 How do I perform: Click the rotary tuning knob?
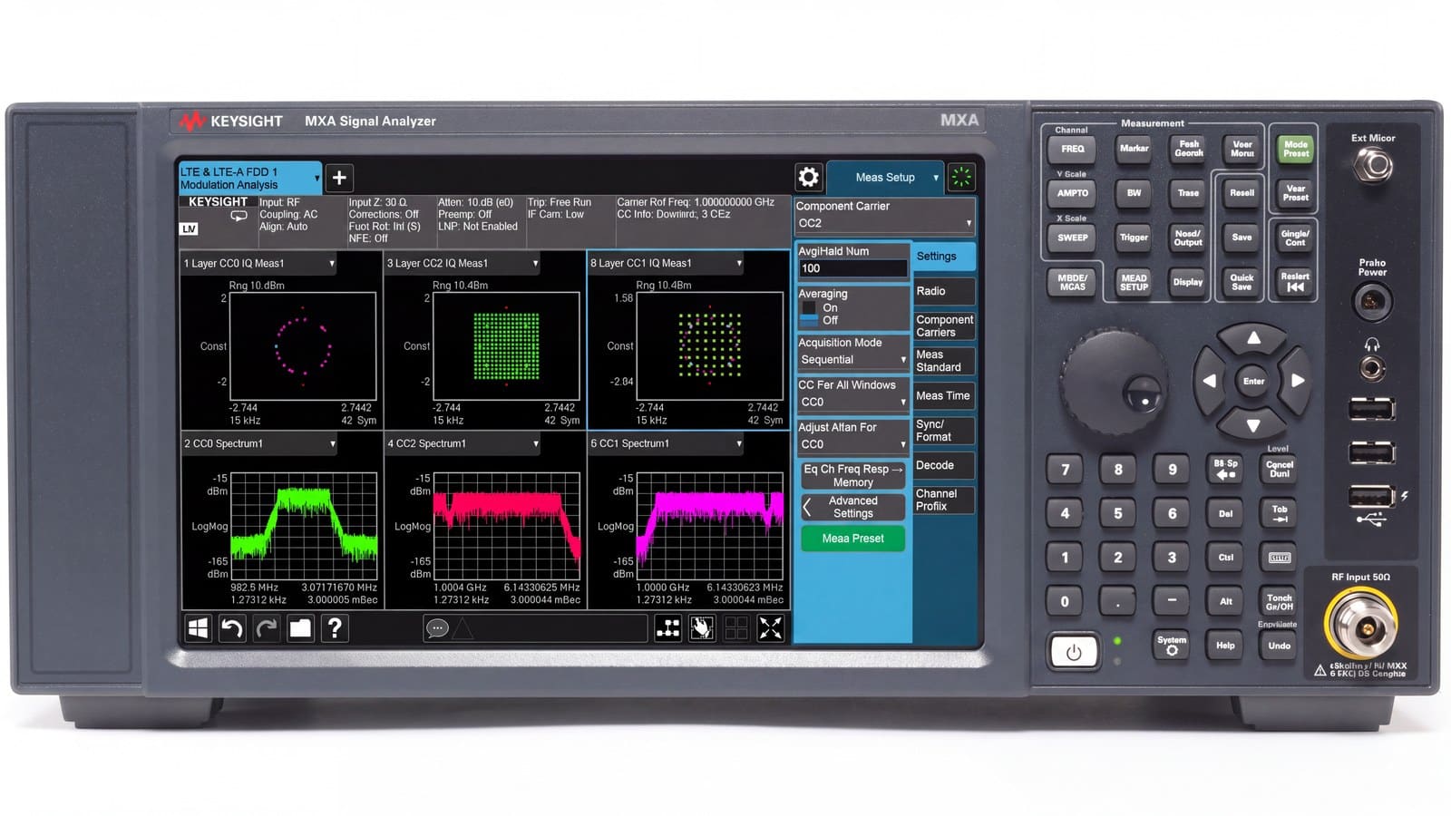(1115, 382)
